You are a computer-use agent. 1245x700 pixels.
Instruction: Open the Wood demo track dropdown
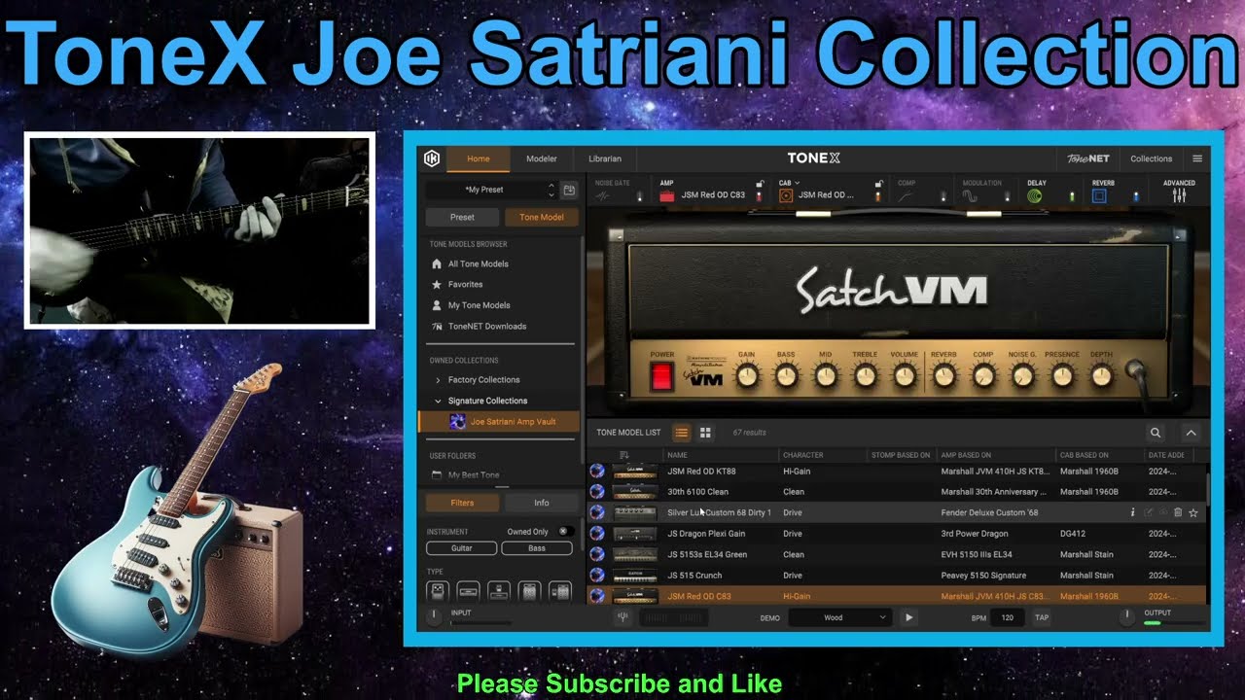coord(840,617)
